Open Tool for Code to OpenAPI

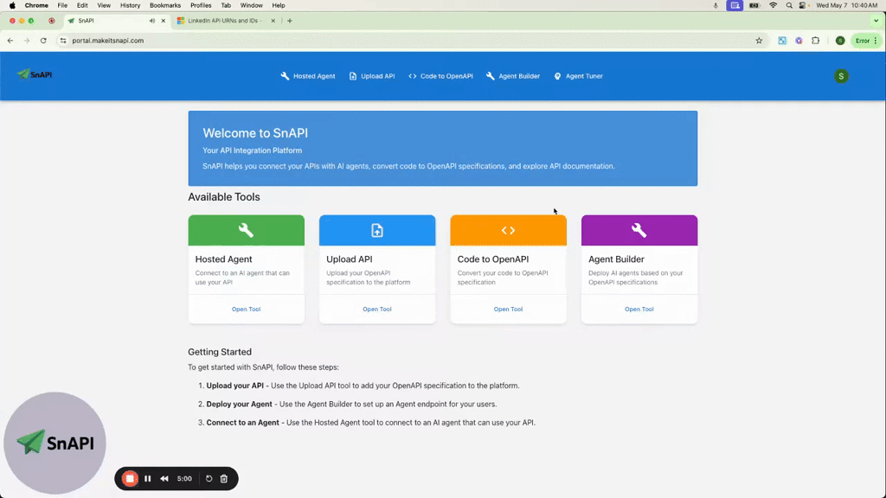[508, 310]
